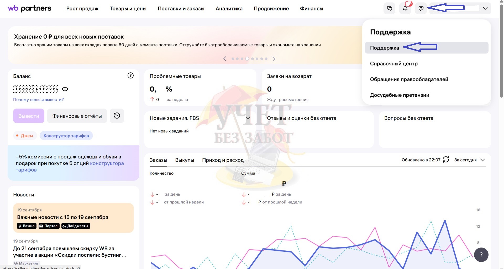Go to the next banner slide arrow

click(274, 59)
